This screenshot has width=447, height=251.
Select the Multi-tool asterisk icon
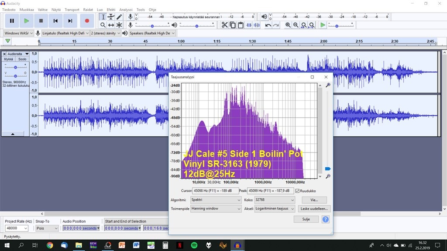(119, 25)
